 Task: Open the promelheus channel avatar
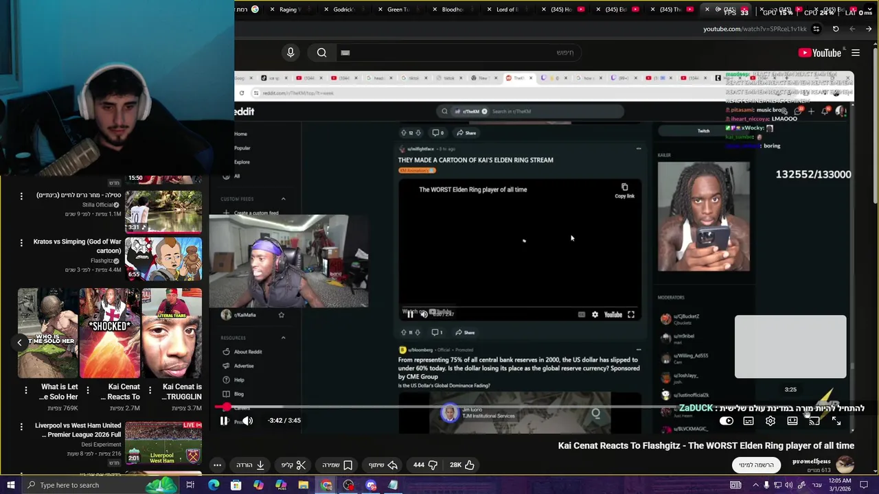point(845,464)
